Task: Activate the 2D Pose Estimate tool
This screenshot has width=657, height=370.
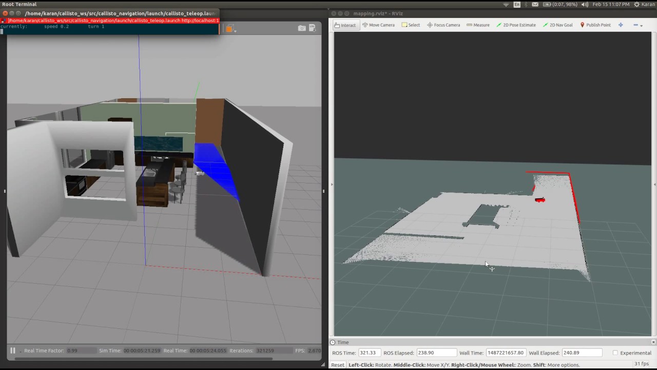Action: coord(516,25)
